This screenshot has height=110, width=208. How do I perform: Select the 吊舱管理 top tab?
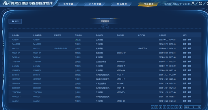(148, 4)
